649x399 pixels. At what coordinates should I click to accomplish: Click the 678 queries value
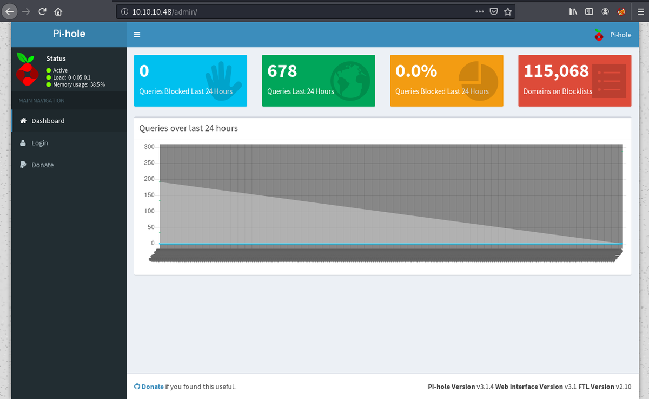click(x=282, y=71)
